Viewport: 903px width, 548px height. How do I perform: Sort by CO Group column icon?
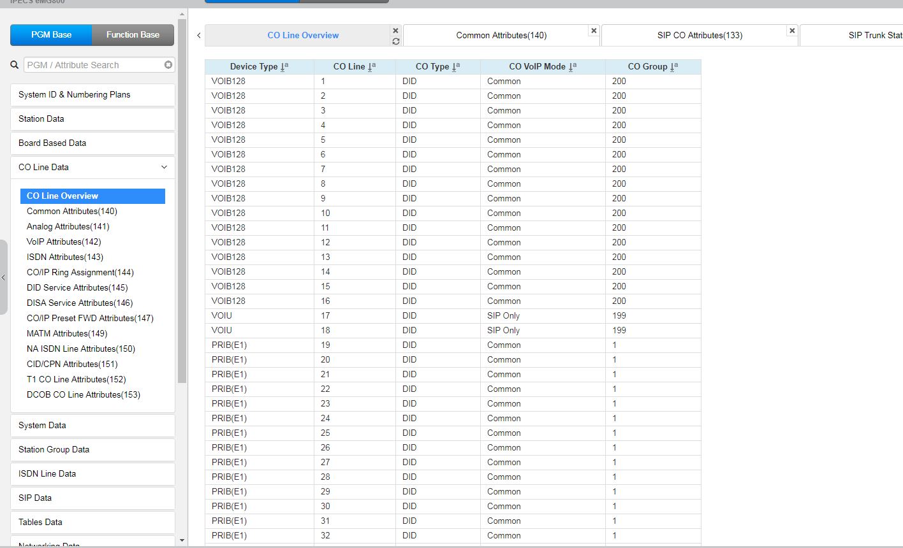click(674, 66)
